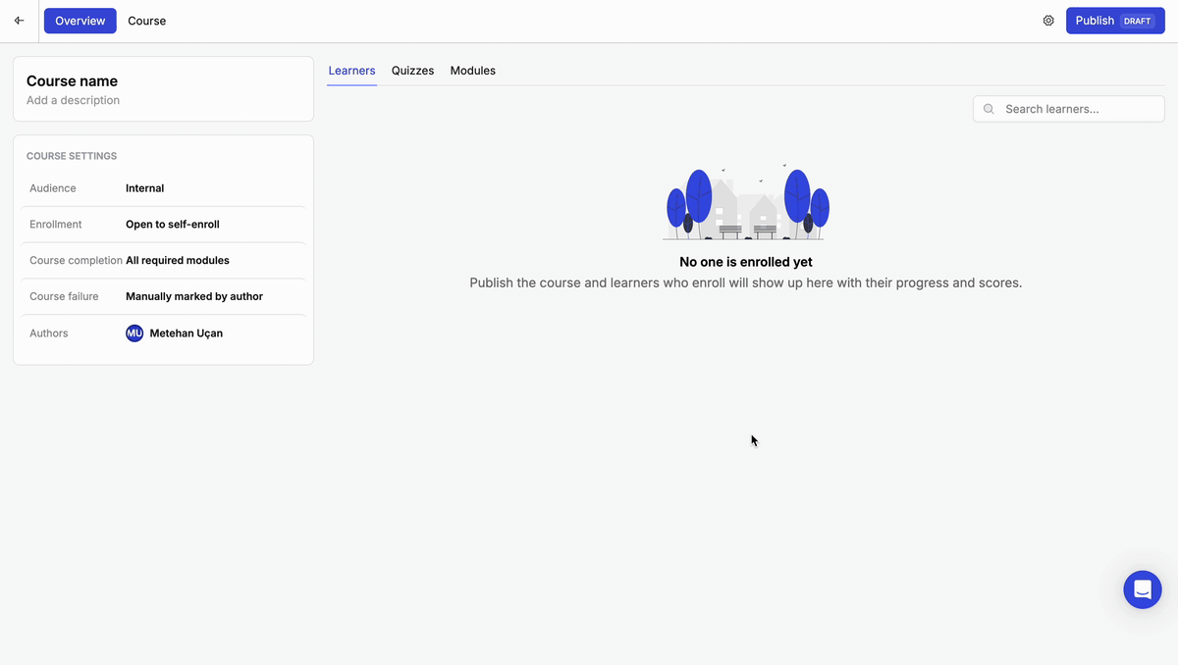Open the chat support bubble
This screenshot has height=665, width=1178.
coord(1143,589)
